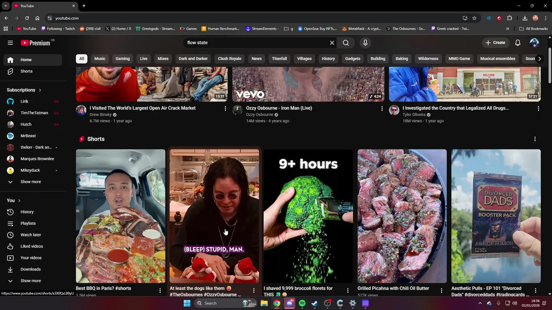Open the Marques Brownlee subscription

(33, 159)
